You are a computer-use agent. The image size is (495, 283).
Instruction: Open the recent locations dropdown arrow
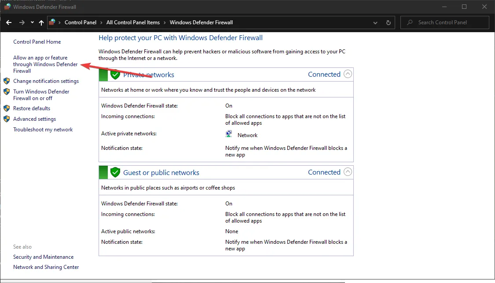32,22
